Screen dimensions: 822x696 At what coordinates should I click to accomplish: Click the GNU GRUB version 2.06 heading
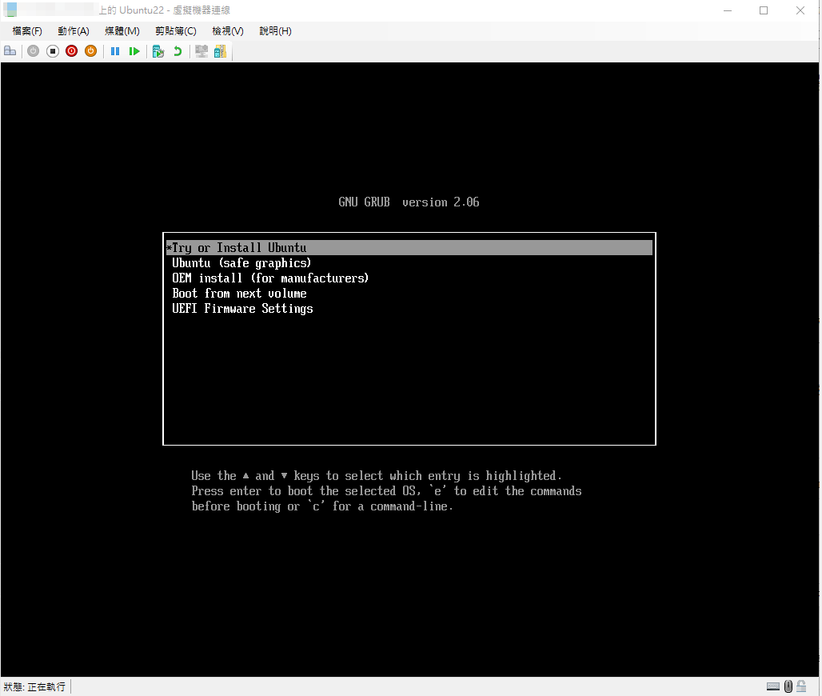[x=409, y=202]
